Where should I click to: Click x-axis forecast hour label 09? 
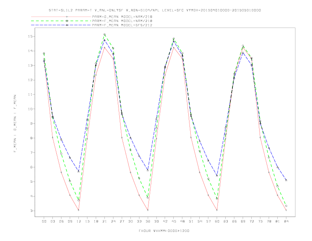70,221
